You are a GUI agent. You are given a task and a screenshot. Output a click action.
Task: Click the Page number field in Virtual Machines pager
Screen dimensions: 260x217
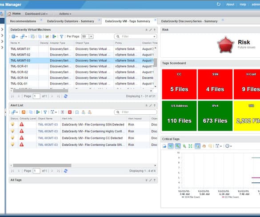coord(36,96)
